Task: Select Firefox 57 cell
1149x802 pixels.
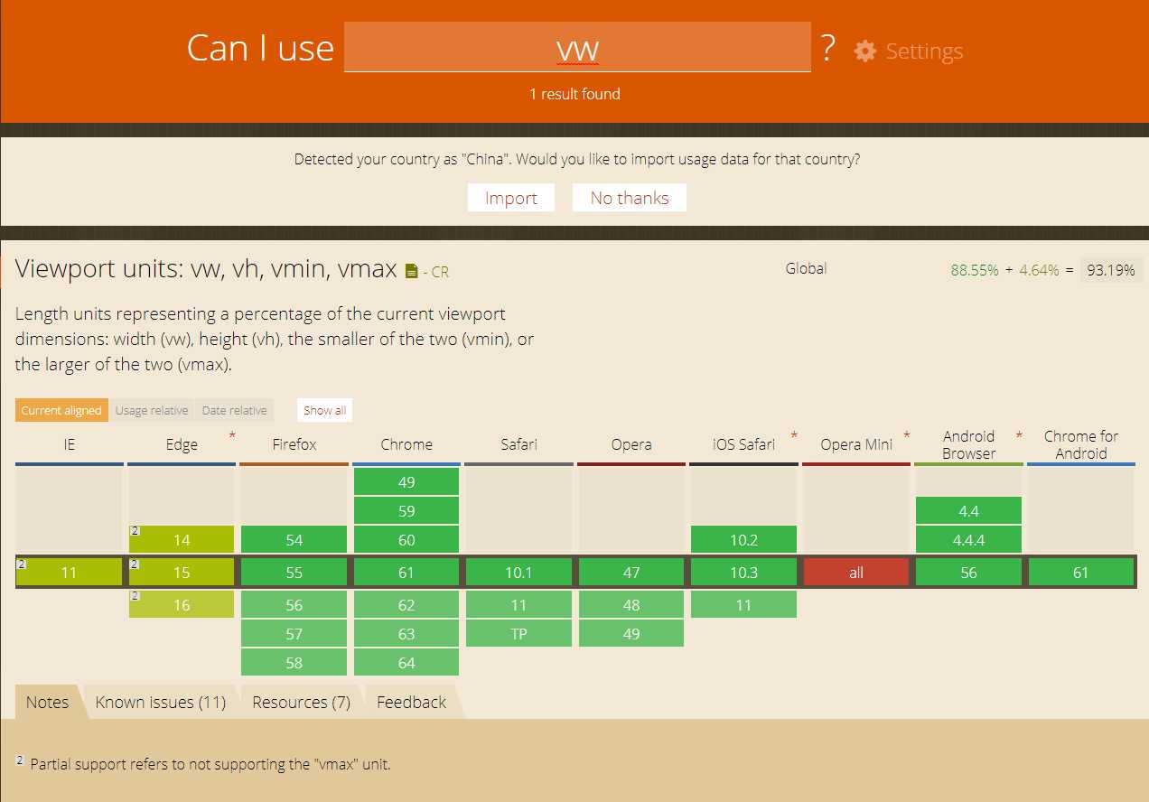Action: click(x=294, y=634)
